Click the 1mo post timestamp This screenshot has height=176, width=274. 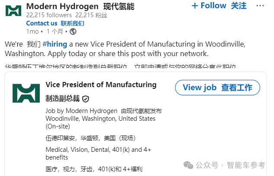[x=32, y=31]
